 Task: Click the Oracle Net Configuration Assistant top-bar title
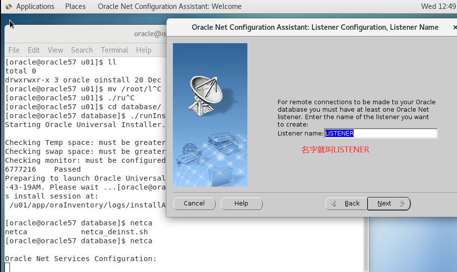169,6
